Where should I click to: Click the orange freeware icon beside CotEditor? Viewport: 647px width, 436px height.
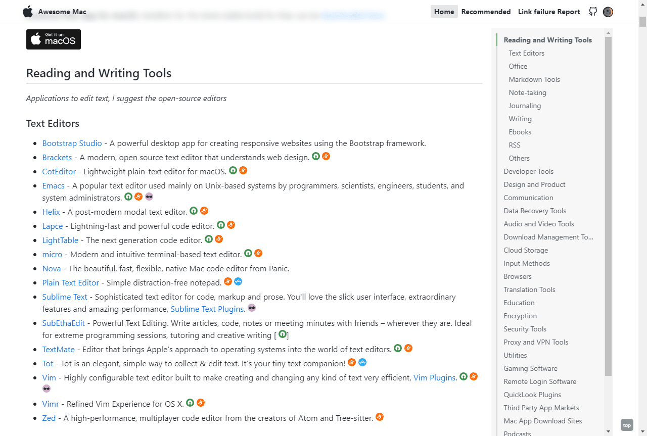click(243, 171)
